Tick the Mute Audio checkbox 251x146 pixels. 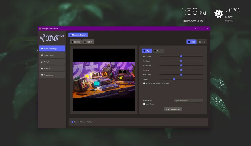[144, 104]
